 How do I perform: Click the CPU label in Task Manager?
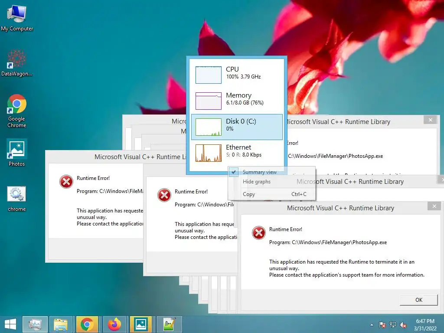pyautogui.click(x=232, y=69)
